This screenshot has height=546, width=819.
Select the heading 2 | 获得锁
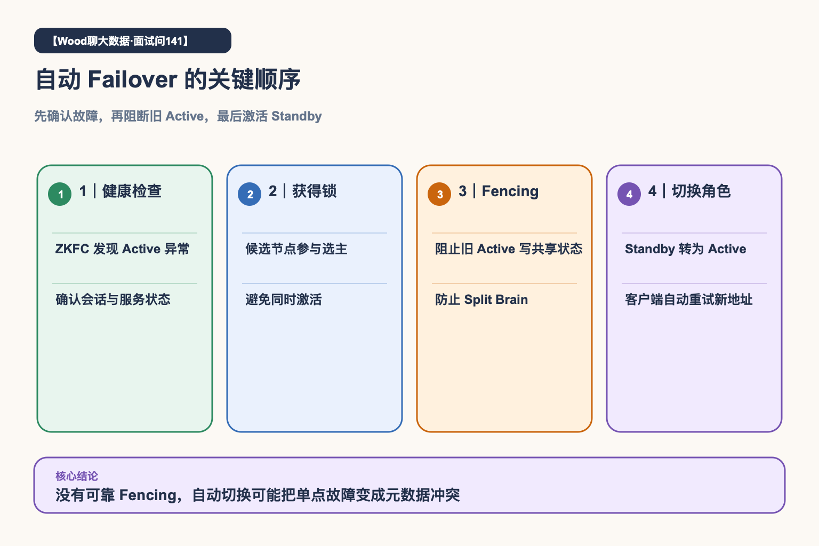(x=302, y=191)
